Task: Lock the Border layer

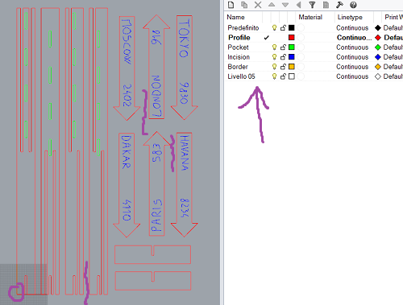Action: point(283,67)
